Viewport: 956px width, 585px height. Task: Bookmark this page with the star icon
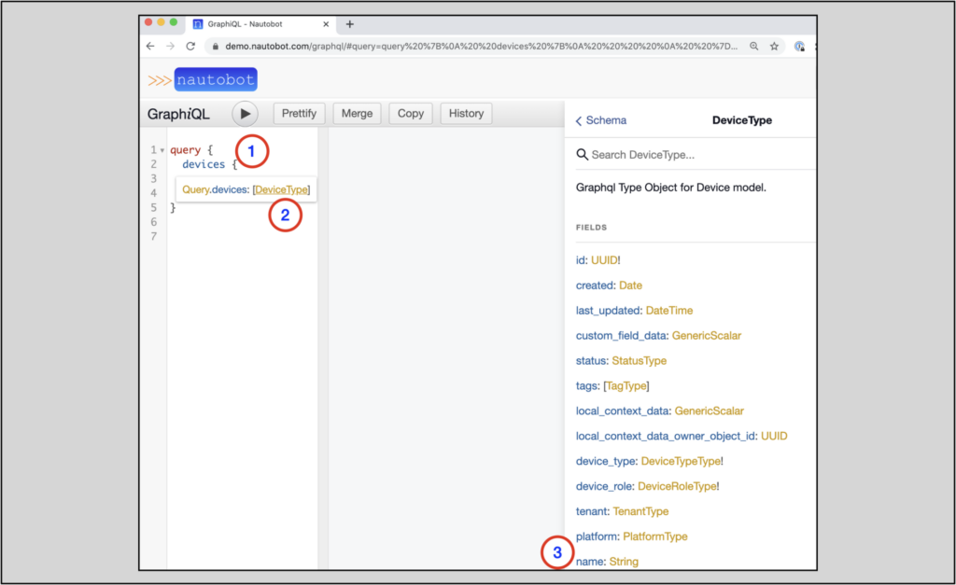(774, 47)
